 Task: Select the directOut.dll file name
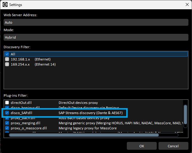click(21, 103)
